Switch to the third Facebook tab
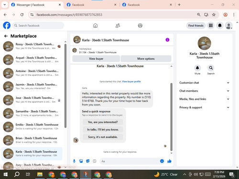 [x=147, y=5]
